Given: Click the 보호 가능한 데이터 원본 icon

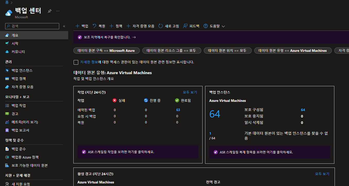Looking at the screenshot, I should (x=7, y=165).
